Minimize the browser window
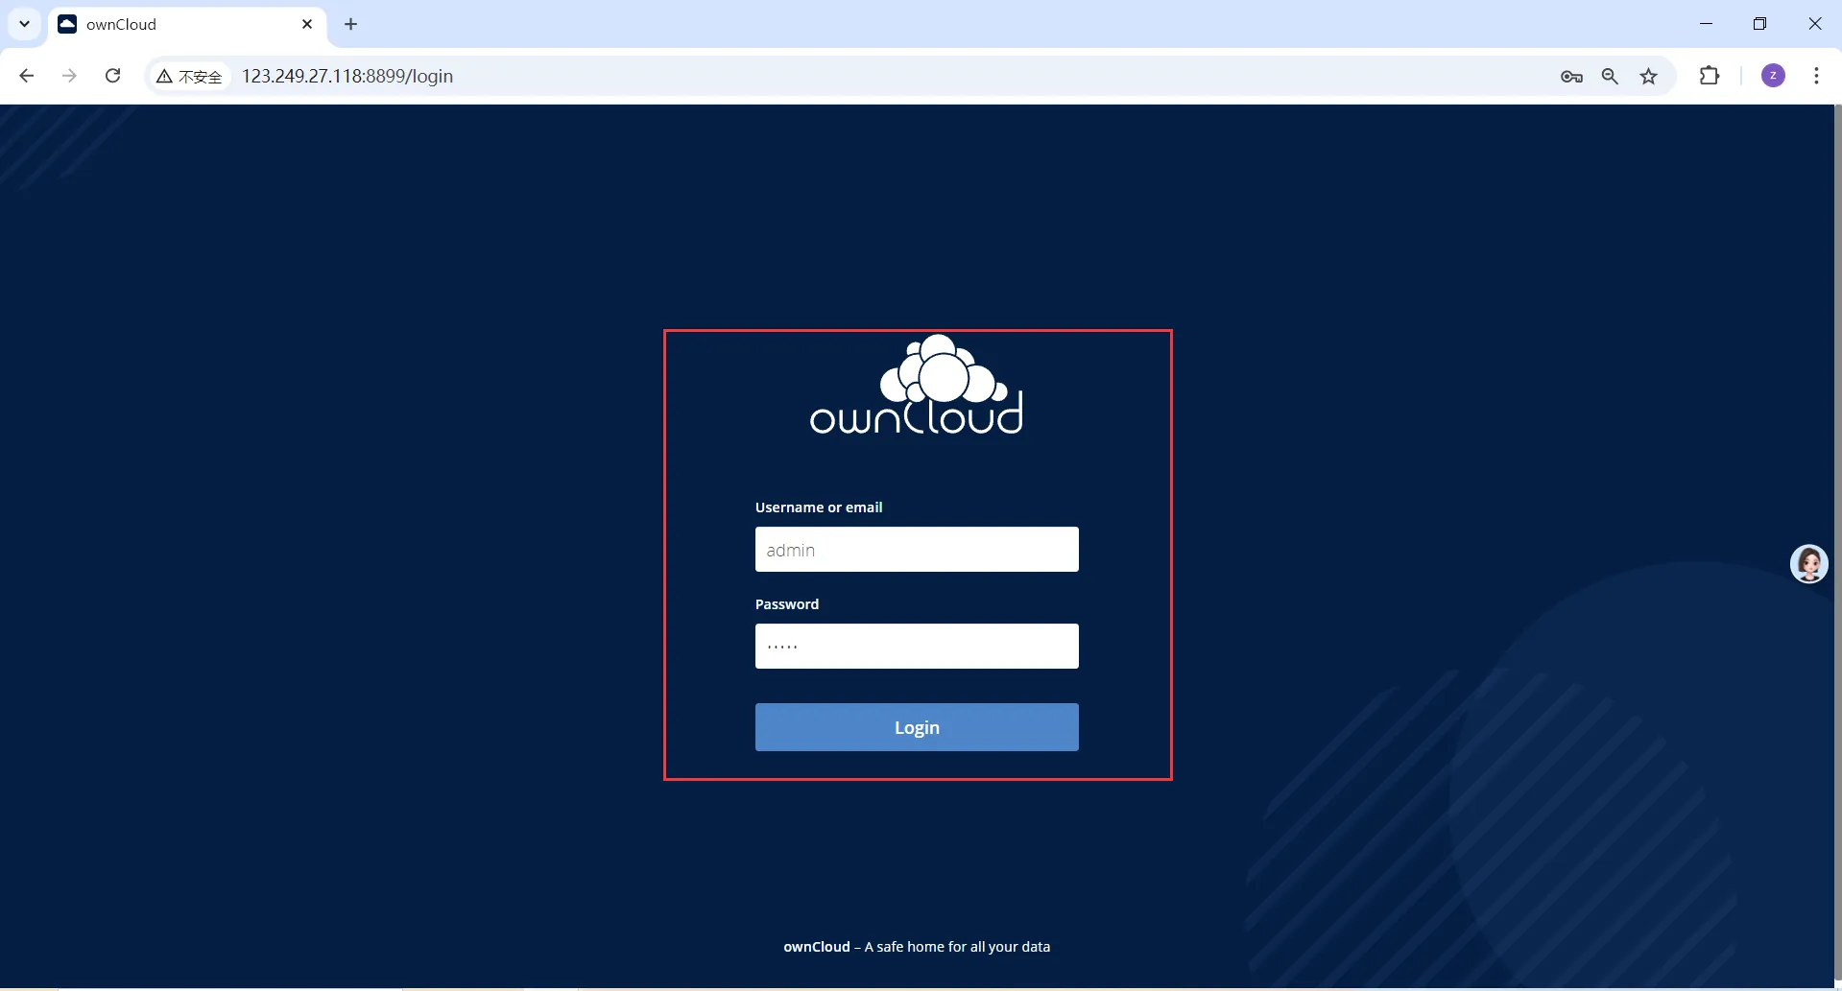 pyautogui.click(x=1706, y=24)
